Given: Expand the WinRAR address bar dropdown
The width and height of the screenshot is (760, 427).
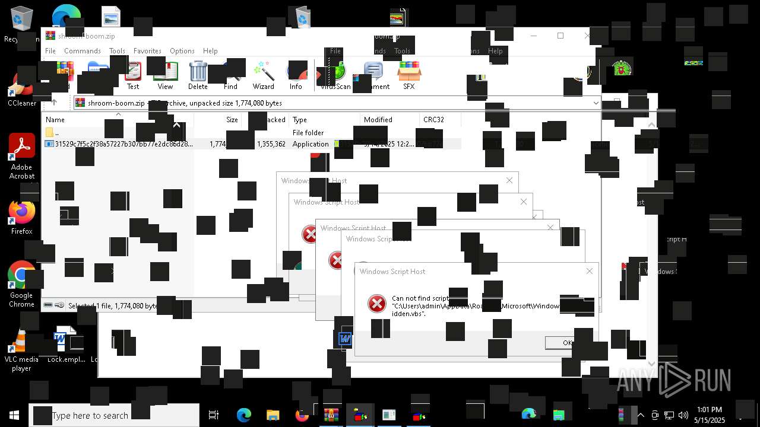Looking at the screenshot, I should [596, 103].
